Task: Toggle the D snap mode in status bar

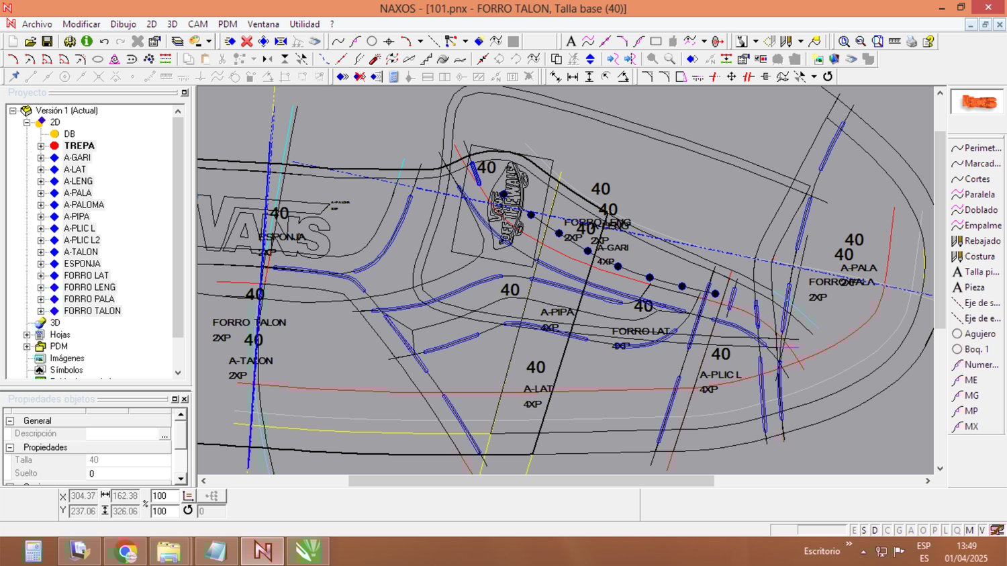Action: [875, 530]
